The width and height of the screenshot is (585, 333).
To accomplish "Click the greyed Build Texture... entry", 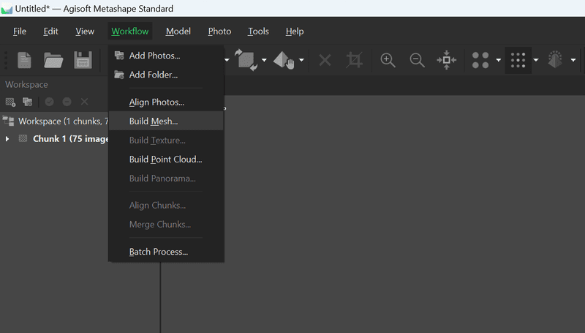I will (167, 141).
